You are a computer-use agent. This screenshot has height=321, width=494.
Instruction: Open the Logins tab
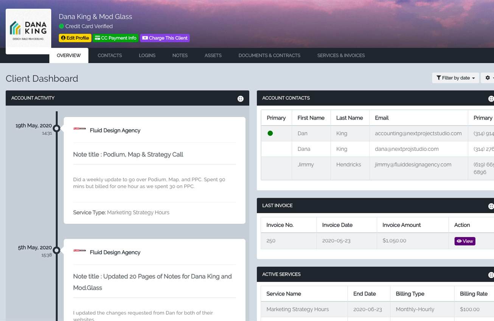147,55
